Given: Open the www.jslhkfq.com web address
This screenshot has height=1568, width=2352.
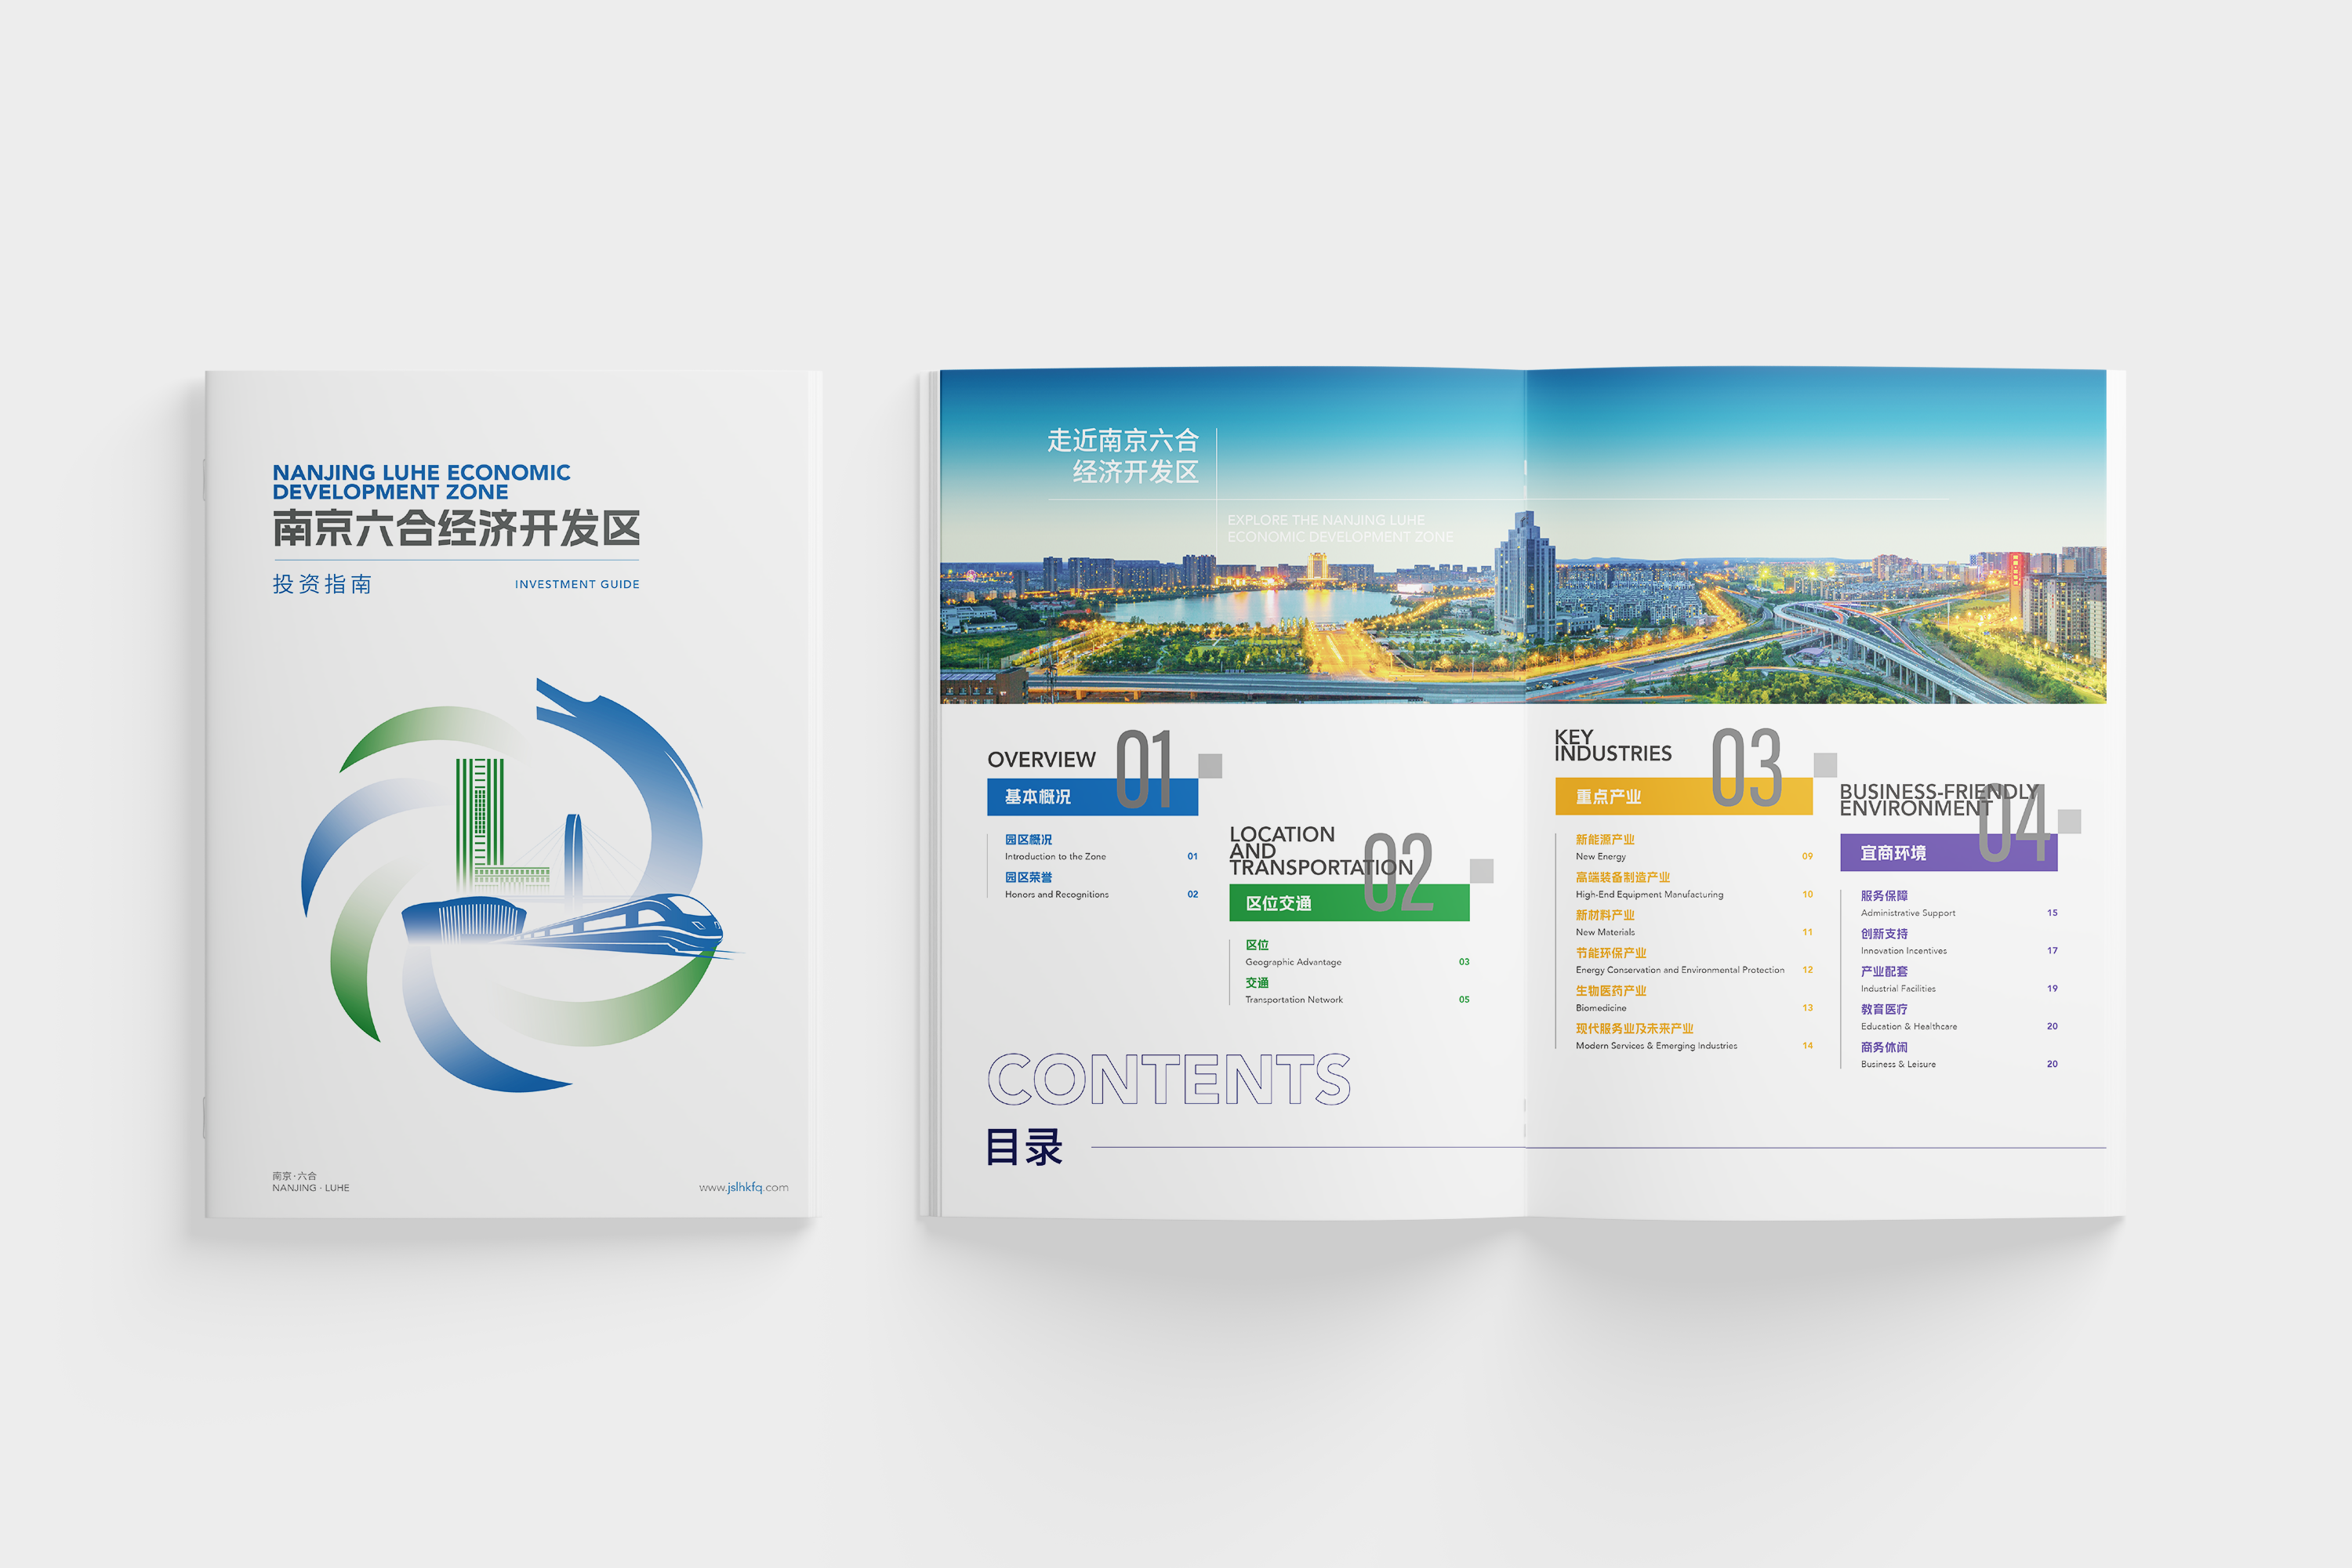Looking at the screenshot, I should coord(743,1187).
